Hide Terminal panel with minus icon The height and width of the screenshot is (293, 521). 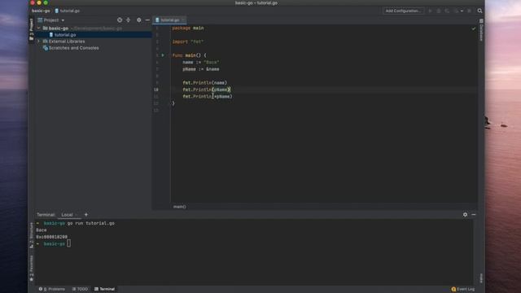pos(474,215)
